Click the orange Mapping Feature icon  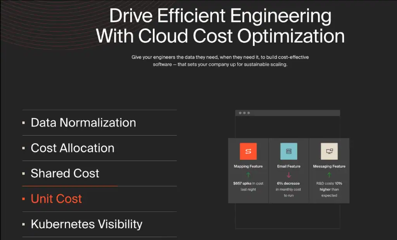248,151
